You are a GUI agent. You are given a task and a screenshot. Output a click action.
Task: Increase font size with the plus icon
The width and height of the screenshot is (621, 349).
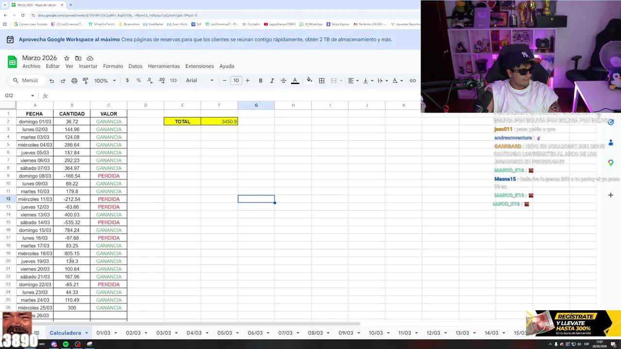247,80
